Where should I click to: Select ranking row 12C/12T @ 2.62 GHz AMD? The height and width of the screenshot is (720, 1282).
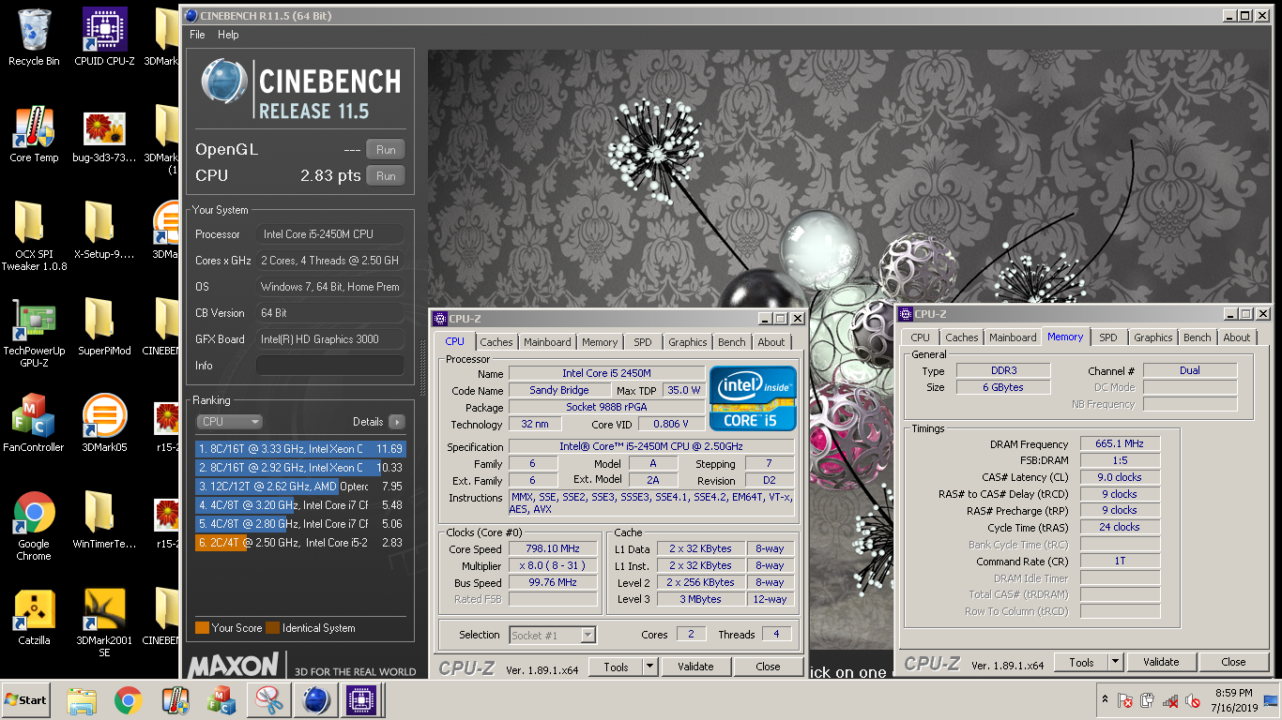pyautogui.click(x=300, y=487)
